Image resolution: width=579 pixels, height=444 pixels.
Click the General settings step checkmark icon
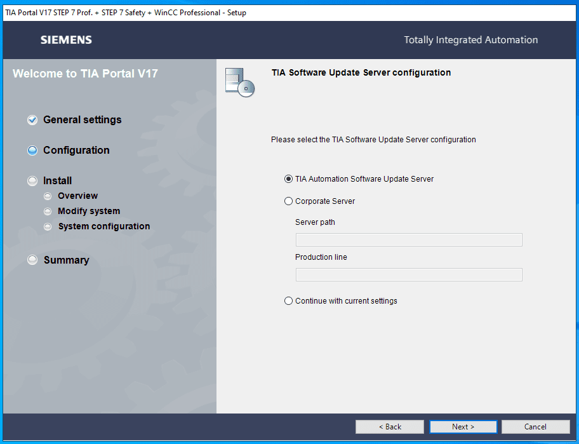(32, 120)
